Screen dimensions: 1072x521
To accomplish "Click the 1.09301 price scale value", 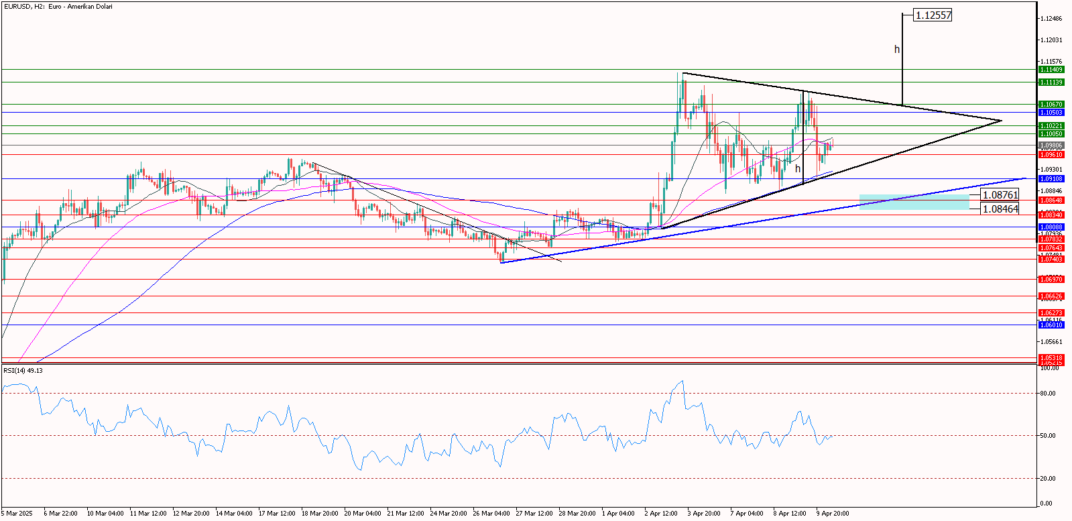I will (x=1051, y=170).
